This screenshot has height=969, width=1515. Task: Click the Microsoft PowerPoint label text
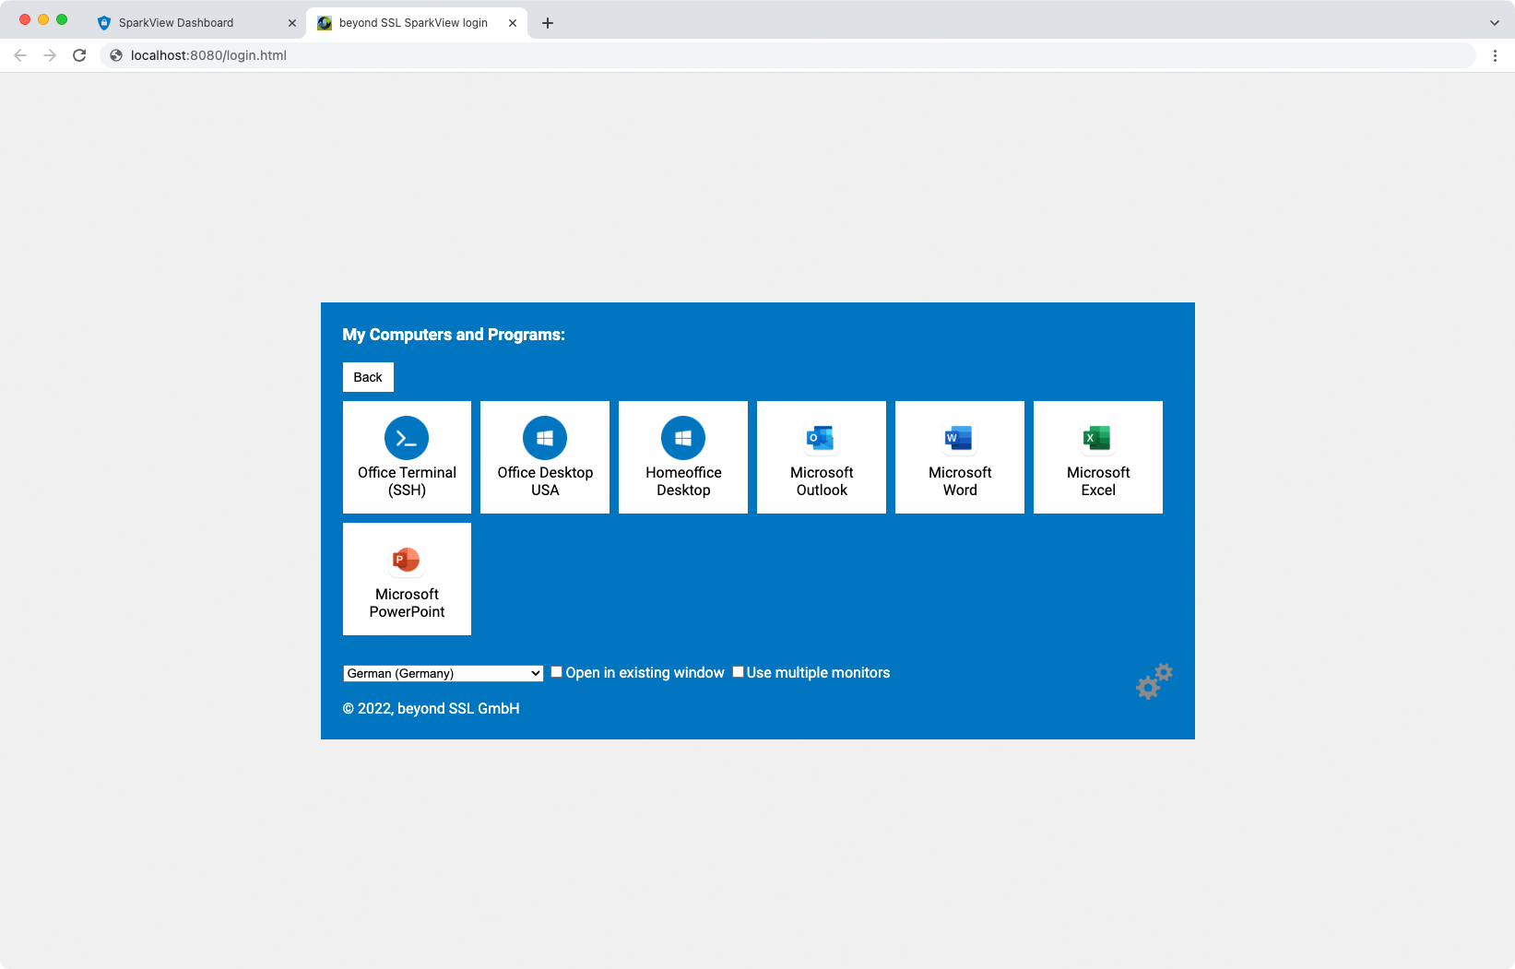click(x=407, y=603)
